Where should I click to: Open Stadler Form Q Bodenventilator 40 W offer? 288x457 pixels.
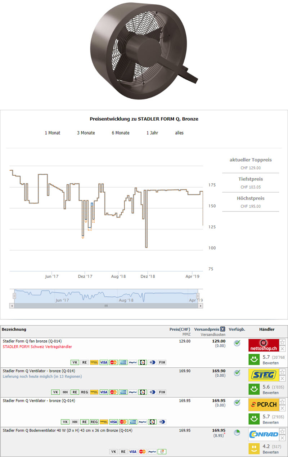point(68,430)
